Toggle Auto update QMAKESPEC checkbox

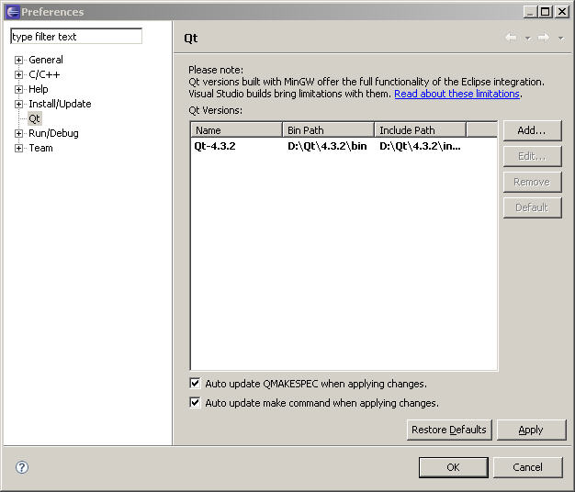[x=195, y=383]
